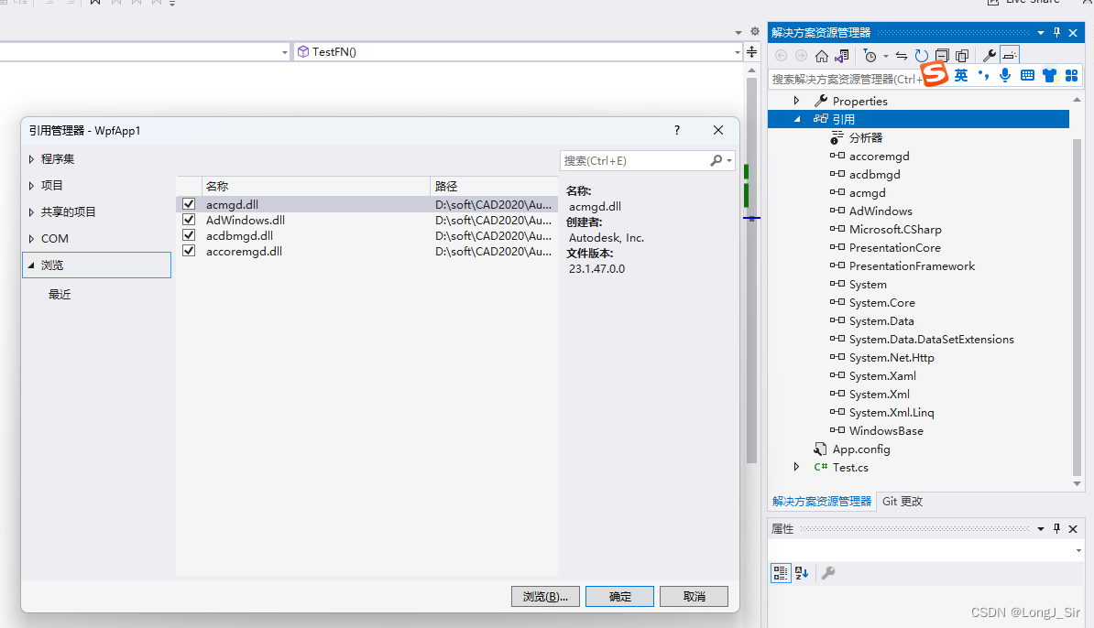Activate Sogou voice input microphone

pos(1005,75)
